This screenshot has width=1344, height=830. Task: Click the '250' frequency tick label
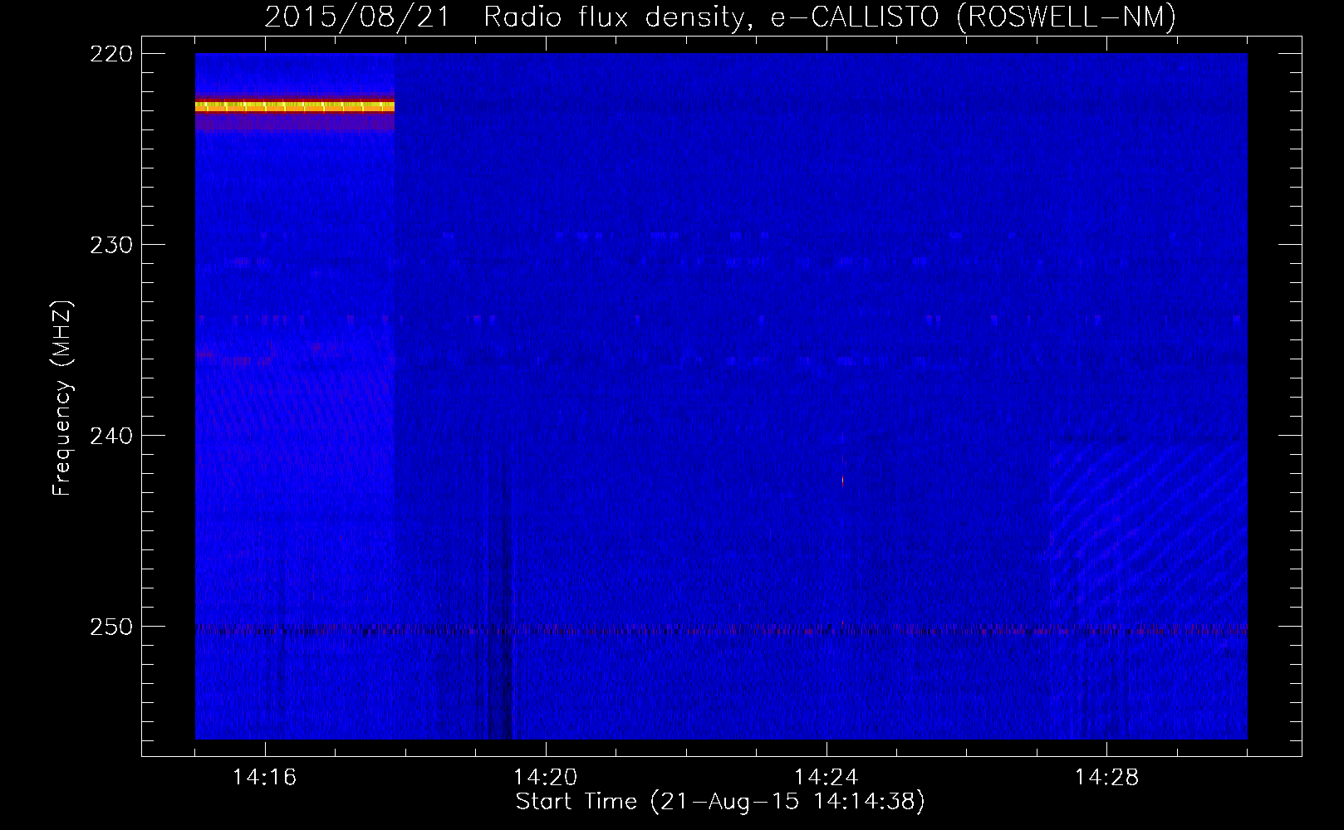point(111,627)
